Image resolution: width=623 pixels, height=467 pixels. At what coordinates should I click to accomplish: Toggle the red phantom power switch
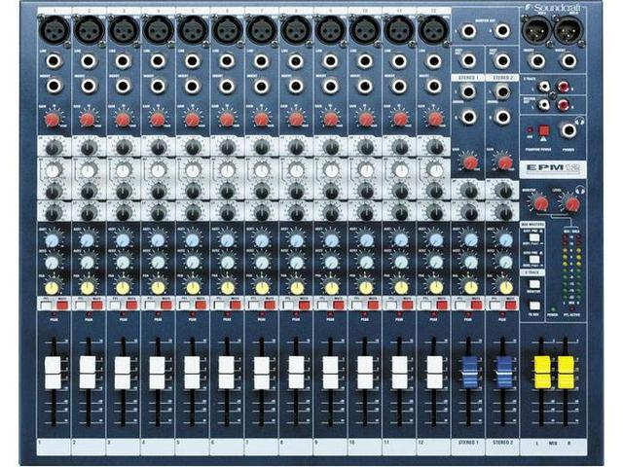(x=543, y=130)
